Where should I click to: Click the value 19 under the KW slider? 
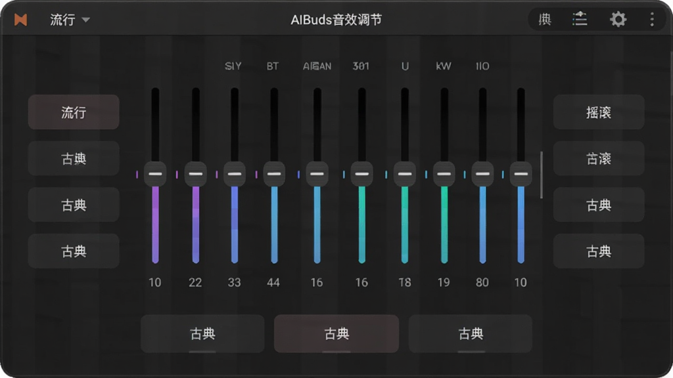point(444,282)
